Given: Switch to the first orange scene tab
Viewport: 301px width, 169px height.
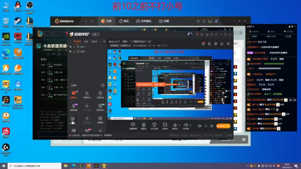Looking at the screenshot, I should pos(77,41).
